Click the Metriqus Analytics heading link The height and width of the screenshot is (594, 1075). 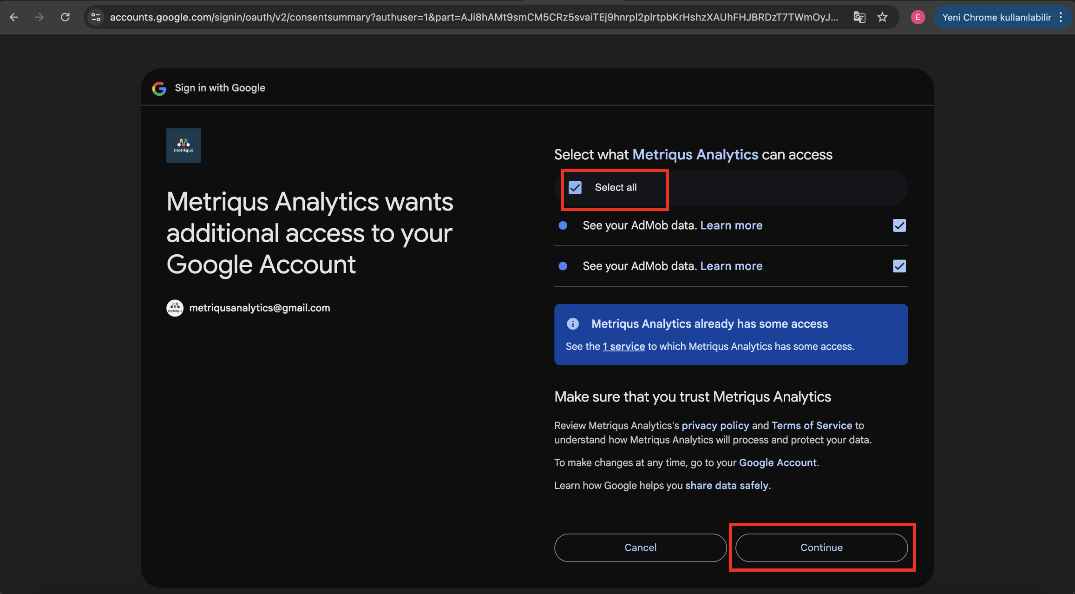coord(695,154)
